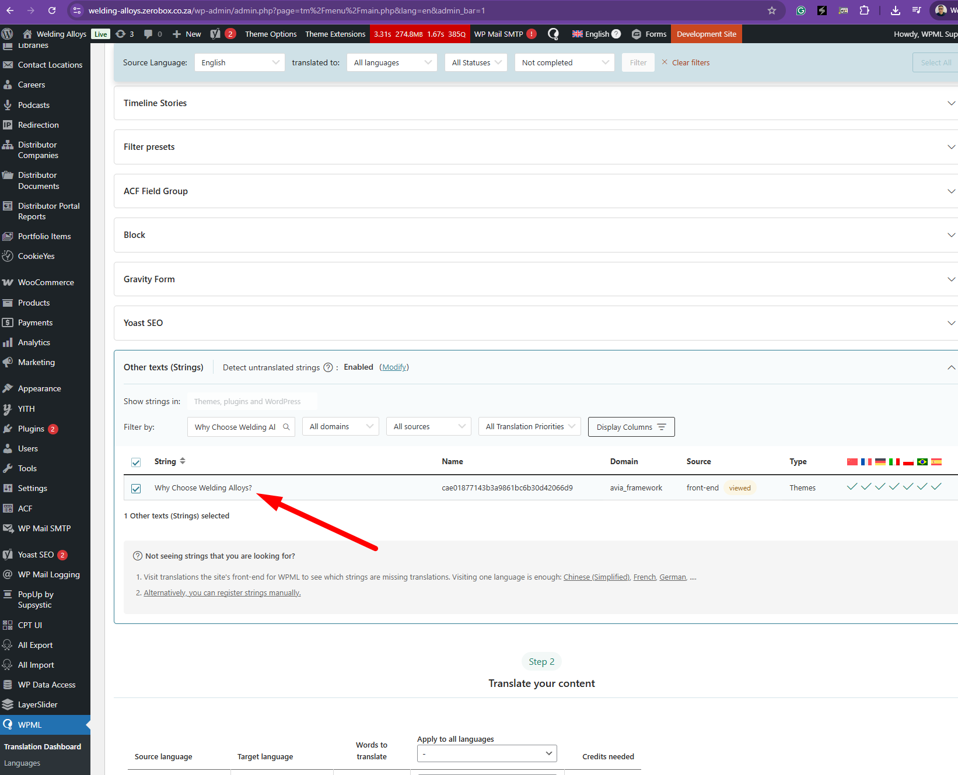Click the Display Columns button
The height and width of the screenshot is (775, 958).
[631, 427]
